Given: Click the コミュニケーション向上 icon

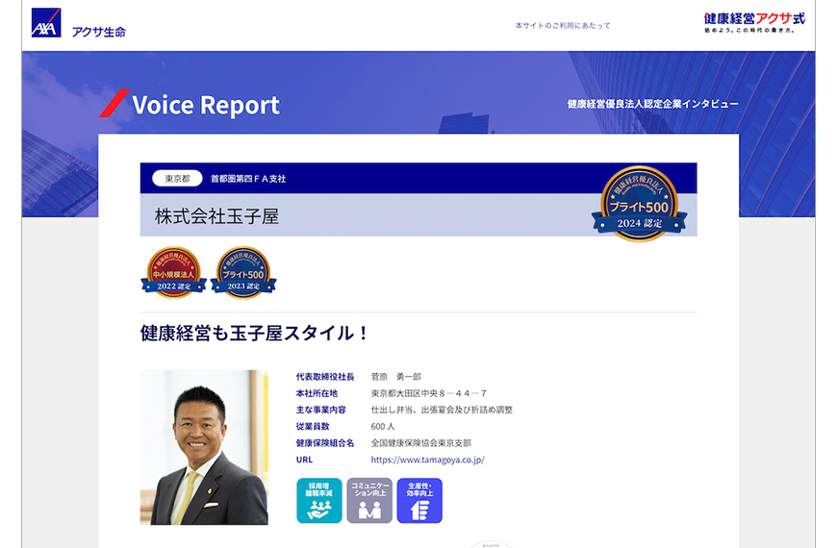Looking at the screenshot, I should click(x=369, y=501).
